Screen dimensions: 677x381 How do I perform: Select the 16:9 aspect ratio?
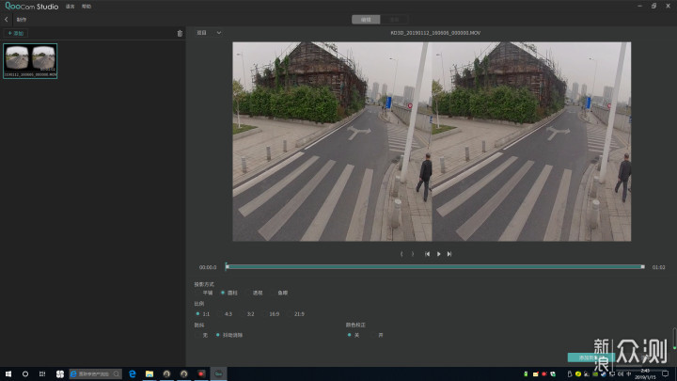274,313
